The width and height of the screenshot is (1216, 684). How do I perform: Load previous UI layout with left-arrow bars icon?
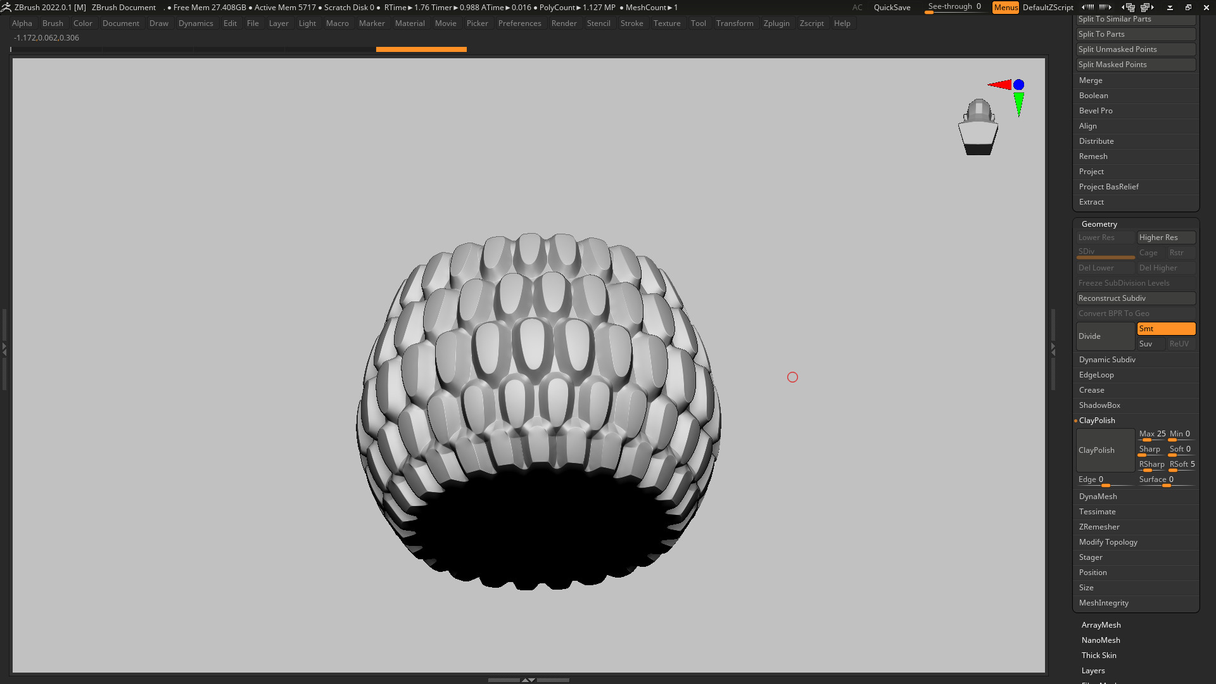1088,8
